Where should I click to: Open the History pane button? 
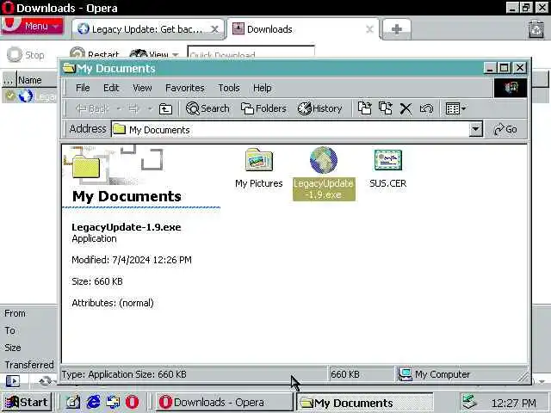coord(319,108)
